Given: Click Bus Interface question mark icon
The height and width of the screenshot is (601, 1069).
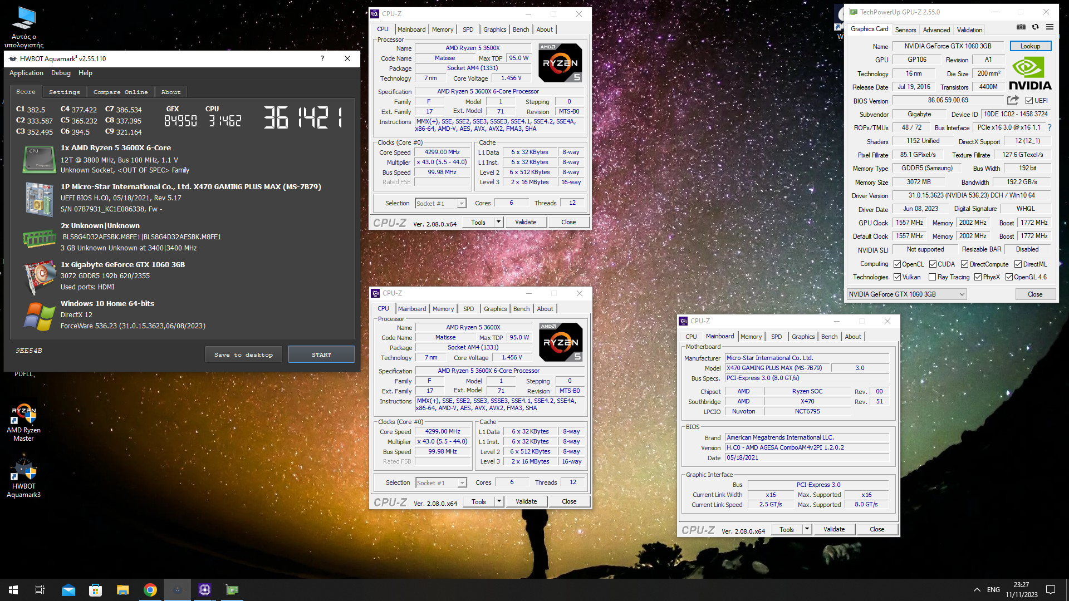Looking at the screenshot, I should [1050, 127].
